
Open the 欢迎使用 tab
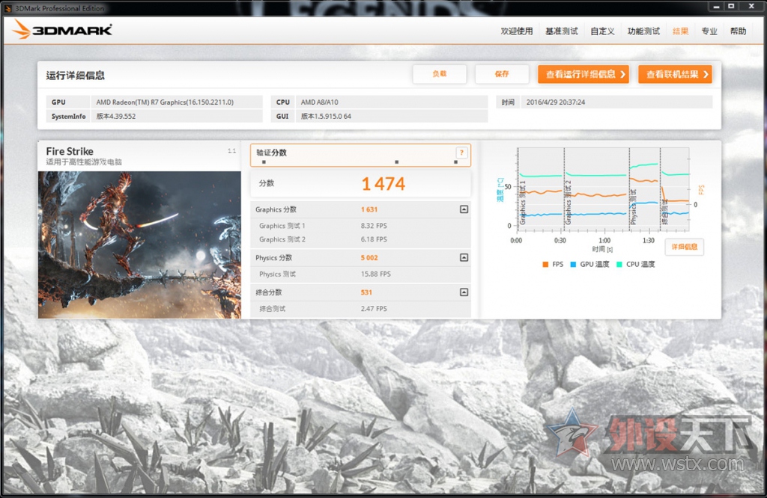(517, 31)
